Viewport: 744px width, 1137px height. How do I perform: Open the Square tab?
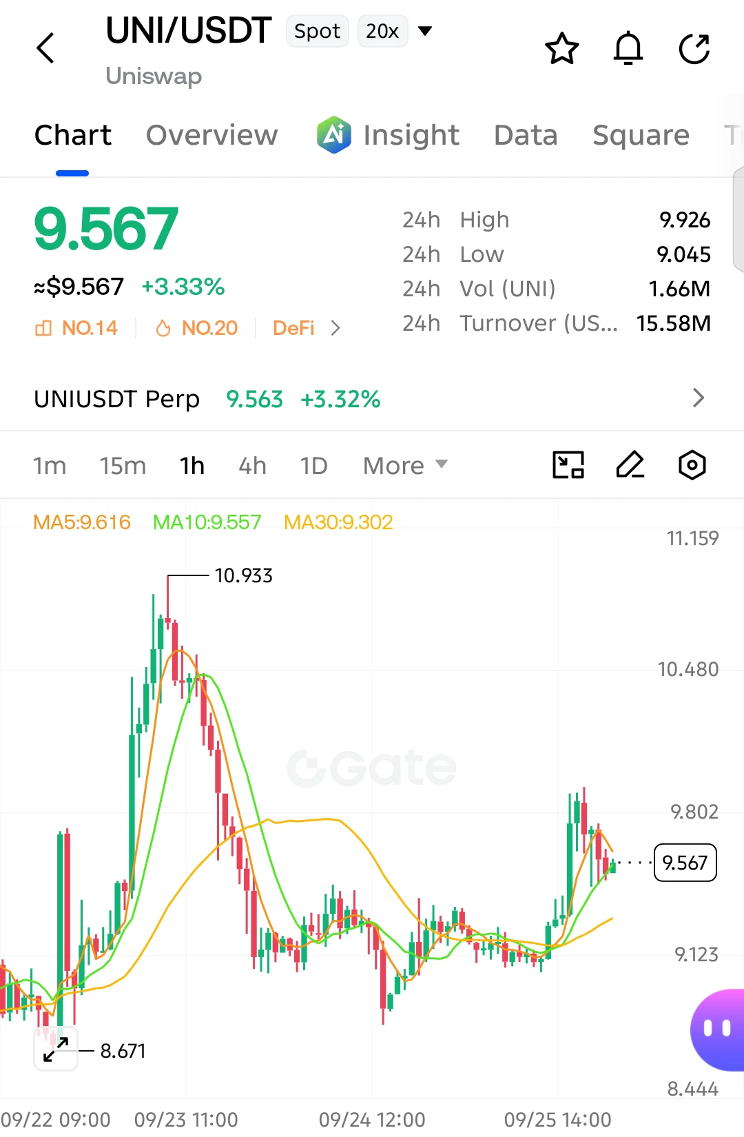pyautogui.click(x=641, y=135)
